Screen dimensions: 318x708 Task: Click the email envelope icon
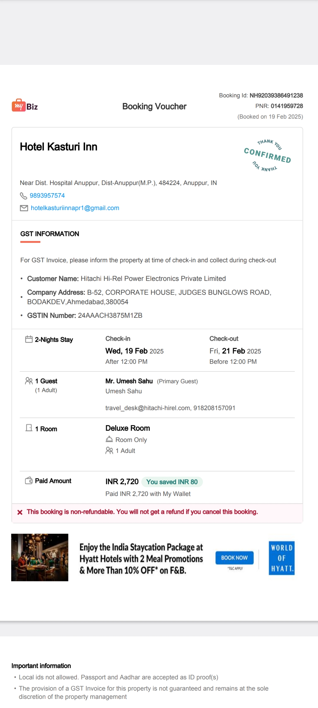(24, 208)
